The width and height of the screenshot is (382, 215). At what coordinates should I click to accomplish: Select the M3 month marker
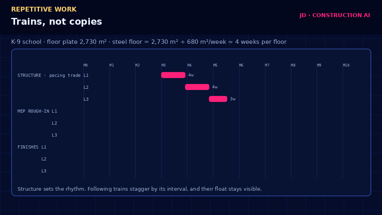[x=164, y=65]
